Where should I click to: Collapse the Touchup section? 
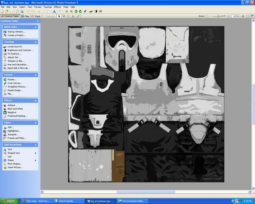click(35, 42)
